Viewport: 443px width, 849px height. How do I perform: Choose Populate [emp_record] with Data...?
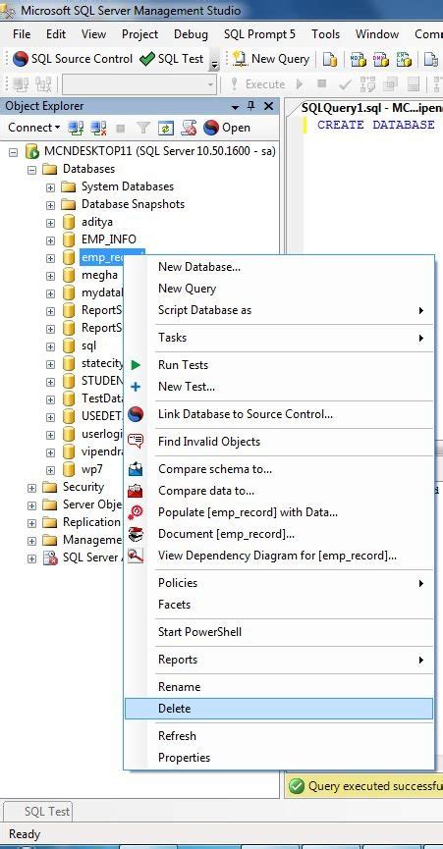coord(279,512)
